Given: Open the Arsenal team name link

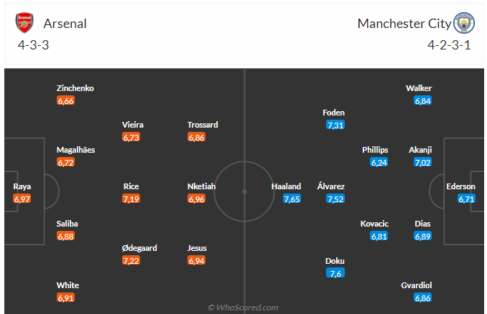Looking at the screenshot, I should 65,24.
